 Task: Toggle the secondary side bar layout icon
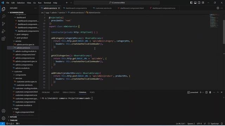(x=199, y=2)
